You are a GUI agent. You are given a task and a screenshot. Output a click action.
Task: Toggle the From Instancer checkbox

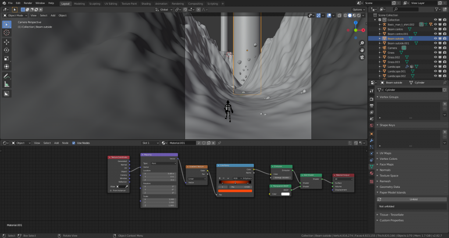[111, 191]
